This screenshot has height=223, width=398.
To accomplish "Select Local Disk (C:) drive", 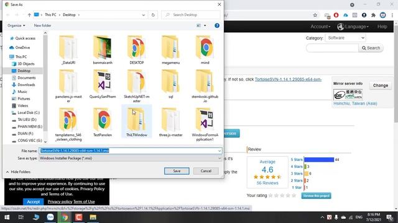I will coord(26,113).
